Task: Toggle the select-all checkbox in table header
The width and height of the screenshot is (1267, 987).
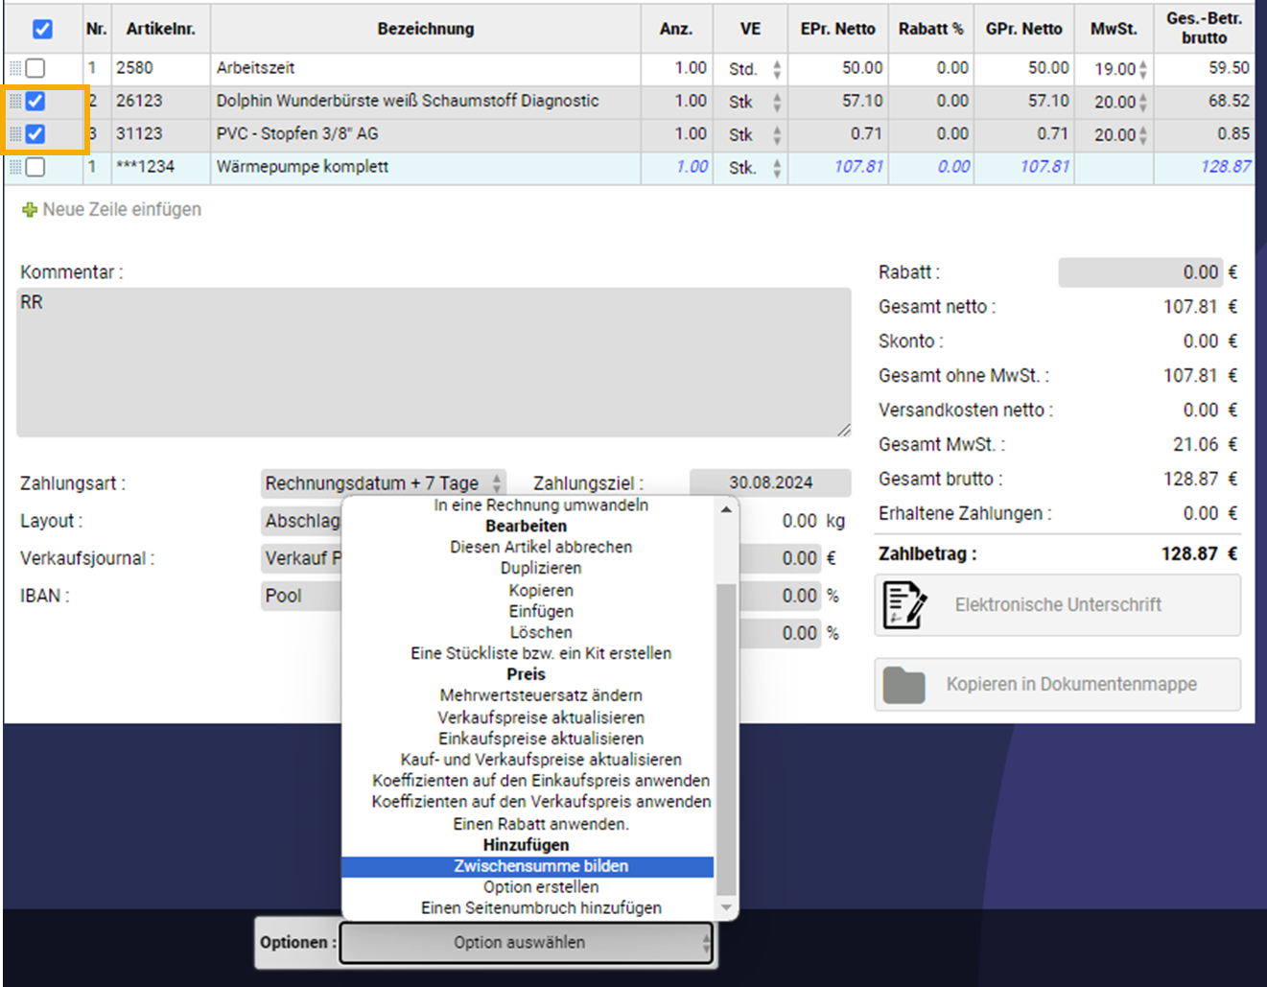Action: [x=42, y=29]
